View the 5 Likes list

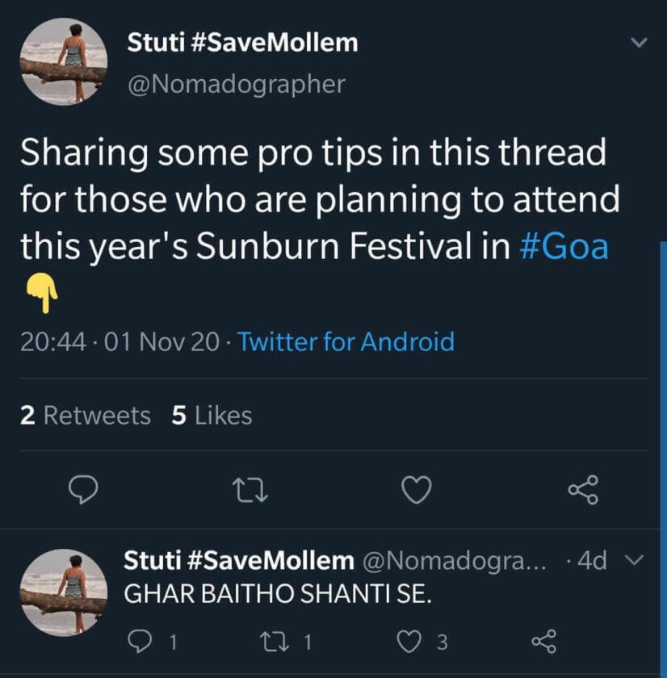pos(212,416)
